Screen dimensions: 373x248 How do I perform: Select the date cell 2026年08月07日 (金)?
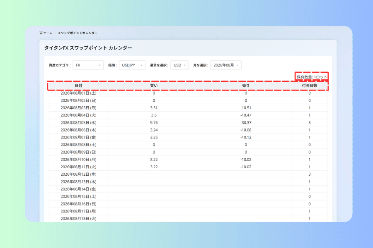[x=78, y=137]
